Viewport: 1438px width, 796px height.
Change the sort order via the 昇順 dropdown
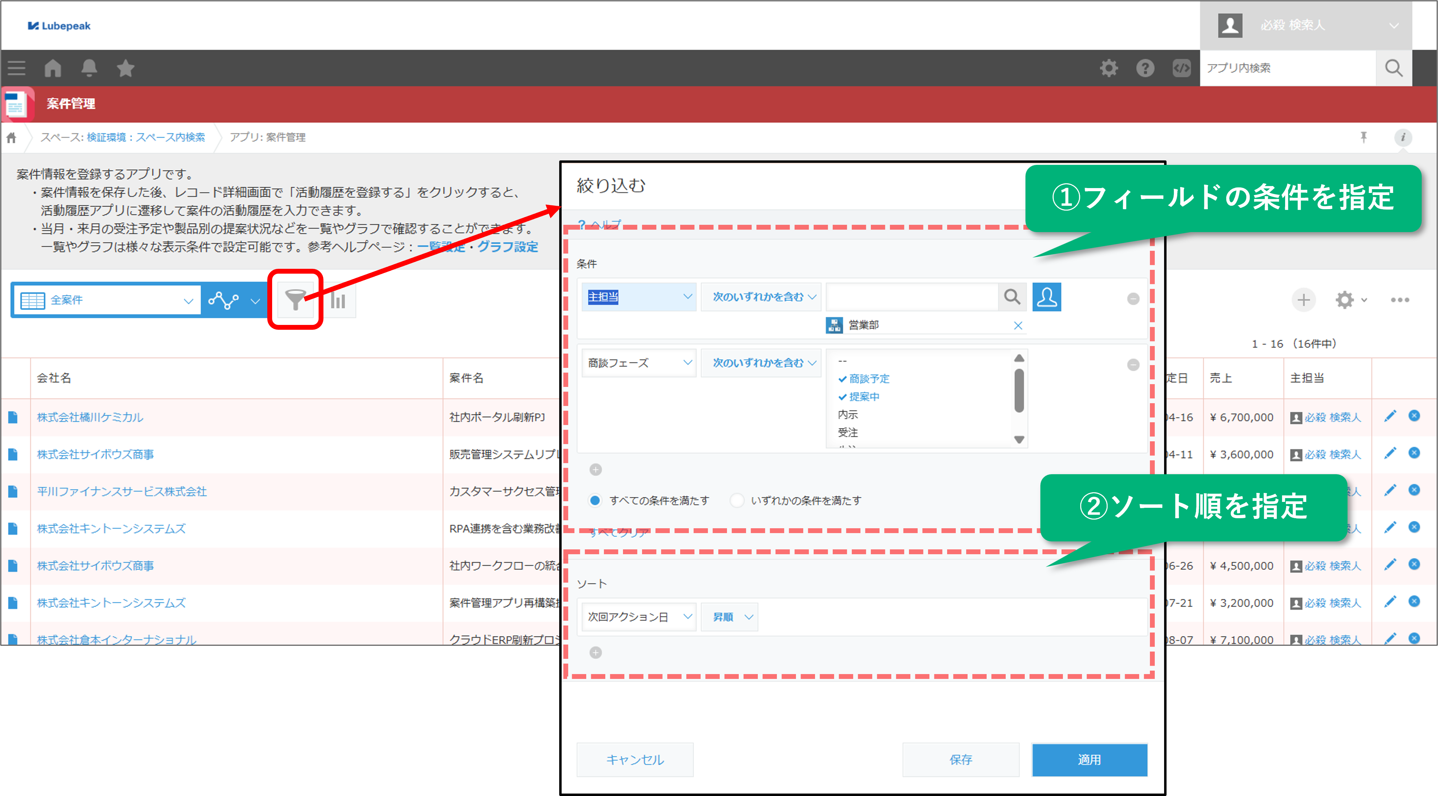[x=729, y=616]
